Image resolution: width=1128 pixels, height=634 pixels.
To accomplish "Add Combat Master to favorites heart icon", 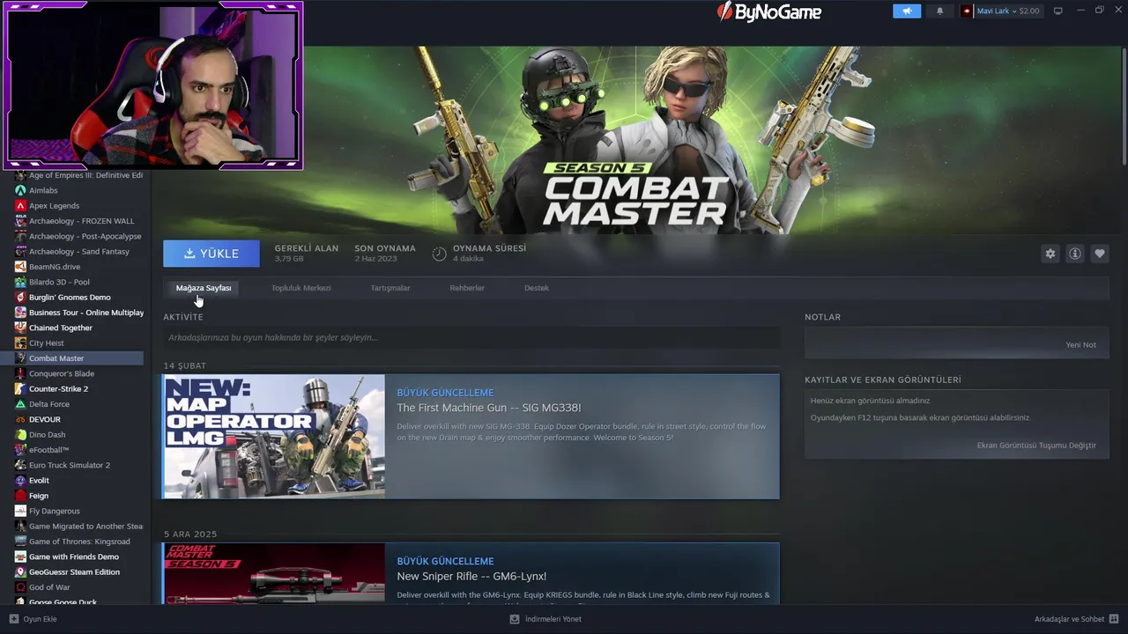I will coord(1099,254).
